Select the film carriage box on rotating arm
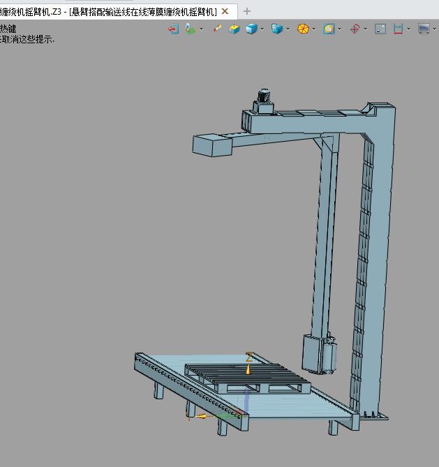This screenshot has width=439, height=467. [311, 353]
